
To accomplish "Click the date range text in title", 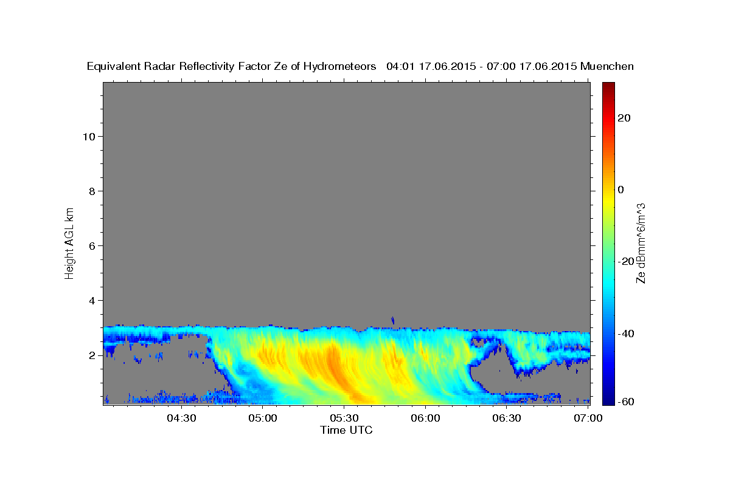I will tap(482, 66).
